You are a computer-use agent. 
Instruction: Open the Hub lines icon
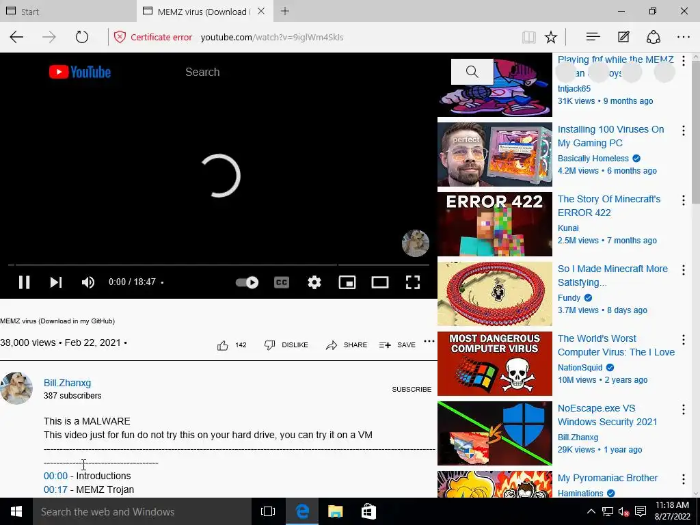pos(593,37)
